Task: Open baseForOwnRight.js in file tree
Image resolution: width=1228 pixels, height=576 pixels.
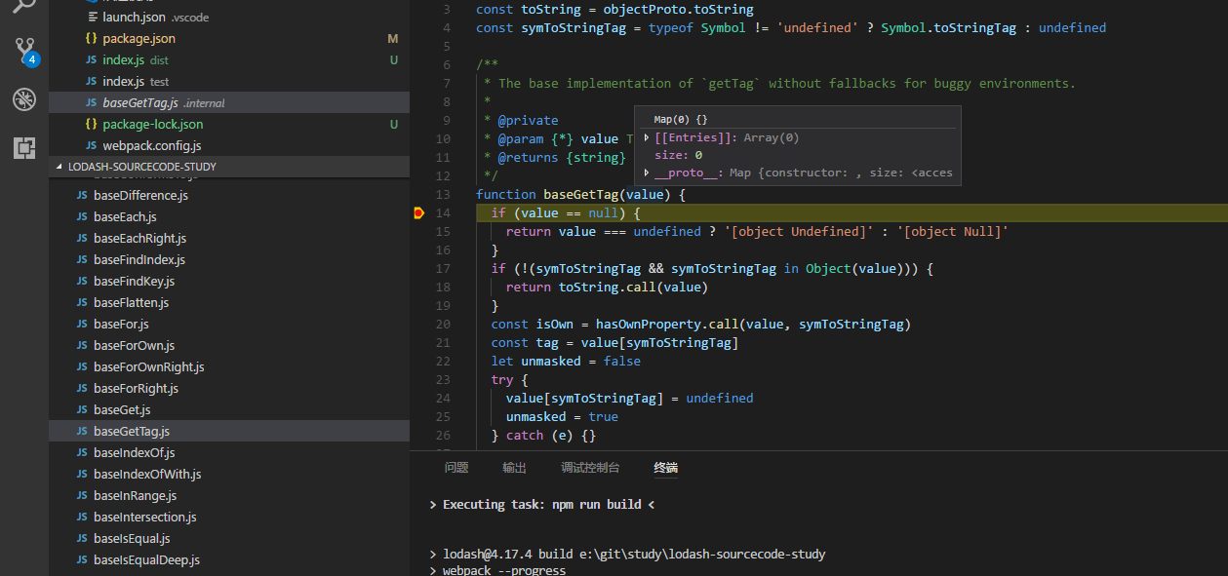Action: point(229,366)
